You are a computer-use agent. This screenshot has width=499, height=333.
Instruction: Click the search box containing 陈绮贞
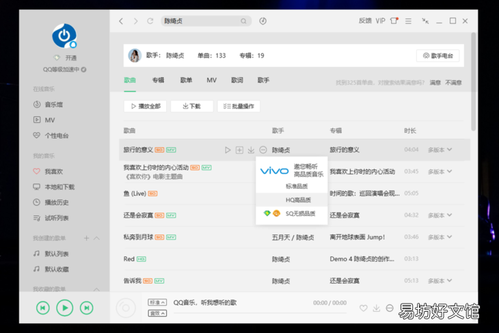tap(206, 21)
